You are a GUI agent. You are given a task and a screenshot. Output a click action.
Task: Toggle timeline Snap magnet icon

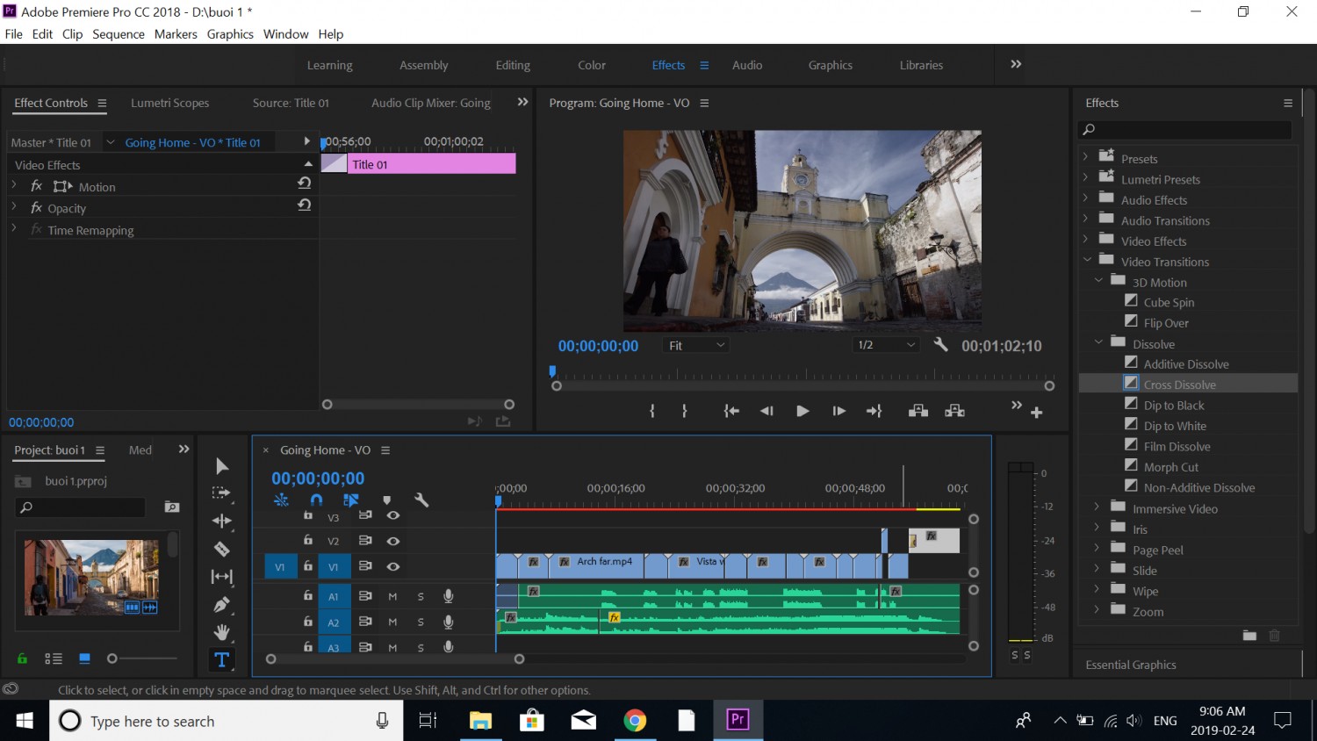point(316,500)
